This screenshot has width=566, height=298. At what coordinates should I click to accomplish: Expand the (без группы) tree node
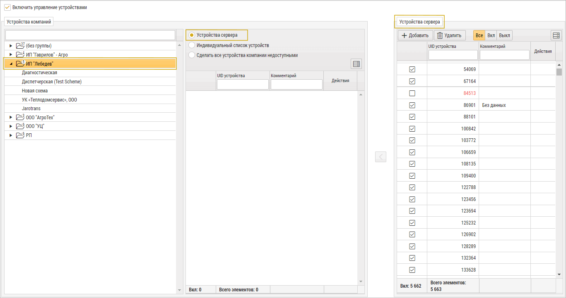(11, 45)
